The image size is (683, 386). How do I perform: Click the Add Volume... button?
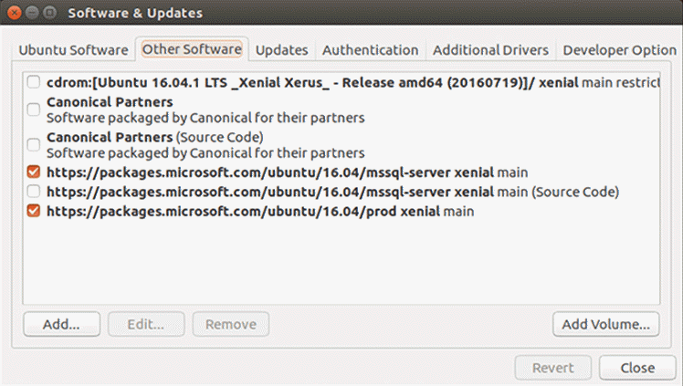606,324
